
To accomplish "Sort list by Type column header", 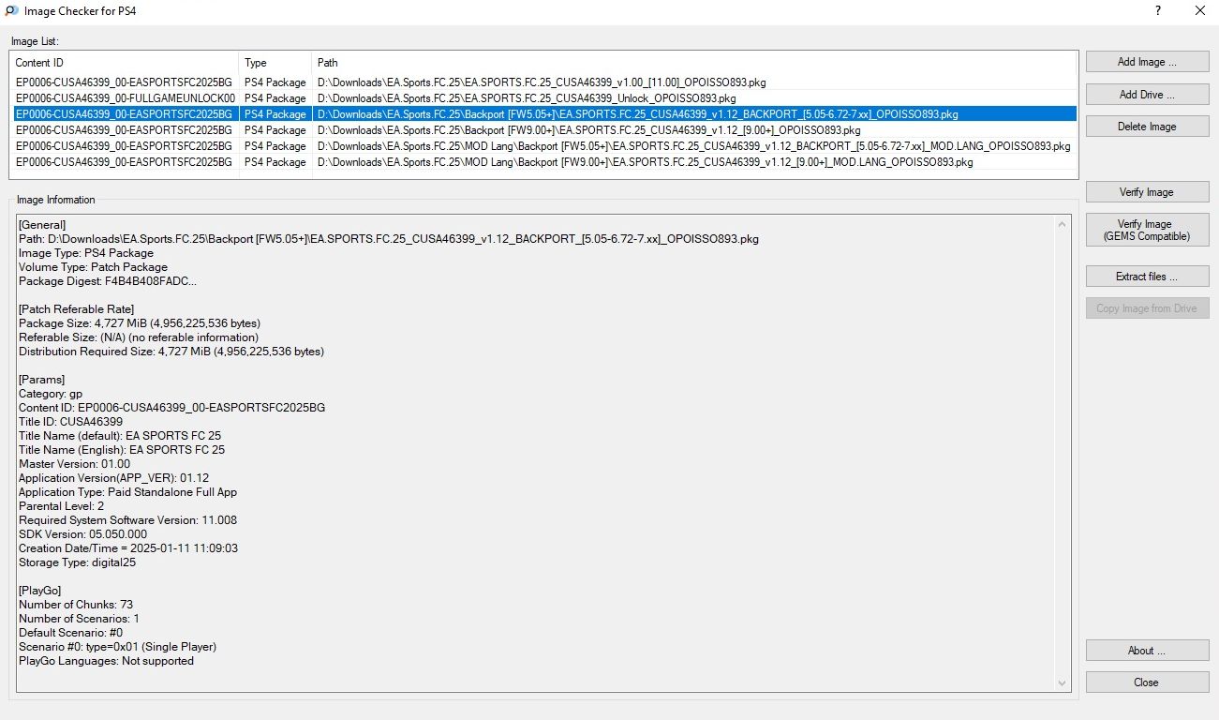I will [275, 63].
